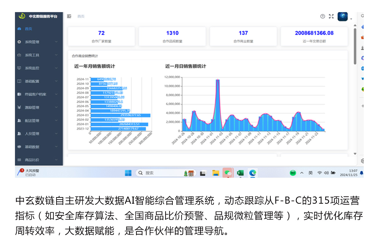This screenshot has height=245, width=379.
Task: Open File Explorer from the taskbar
Action: (x=216, y=173)
